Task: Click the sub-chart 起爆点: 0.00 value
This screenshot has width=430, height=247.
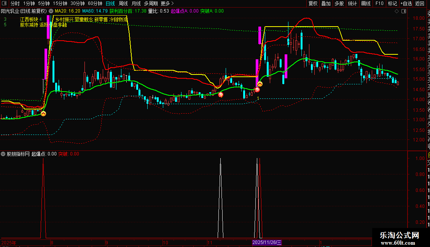Action: pyautogui.click(x=44, y=154)
